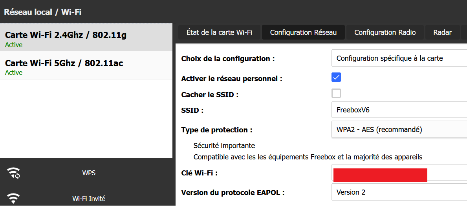467x206 pixels.
Task: Click the WPS Wi-Fi sync icon
Action: [14, 173]
